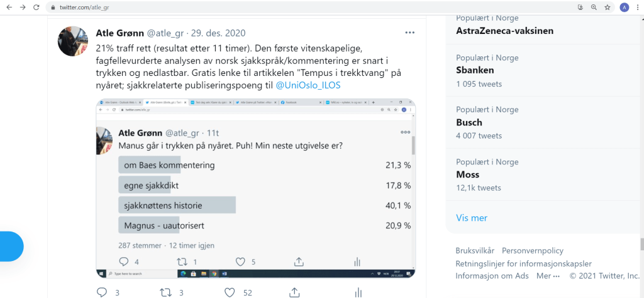Open the Sbanken trending topic

point(475,70)
